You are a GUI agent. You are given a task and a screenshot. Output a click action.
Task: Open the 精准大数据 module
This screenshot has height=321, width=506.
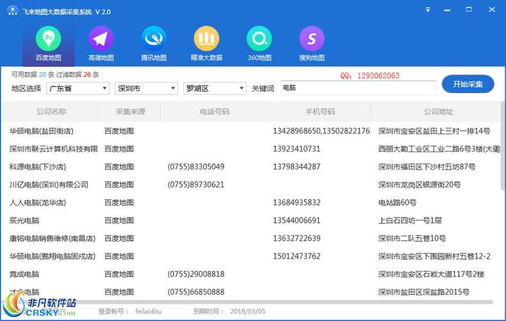(x=206, y=44)
